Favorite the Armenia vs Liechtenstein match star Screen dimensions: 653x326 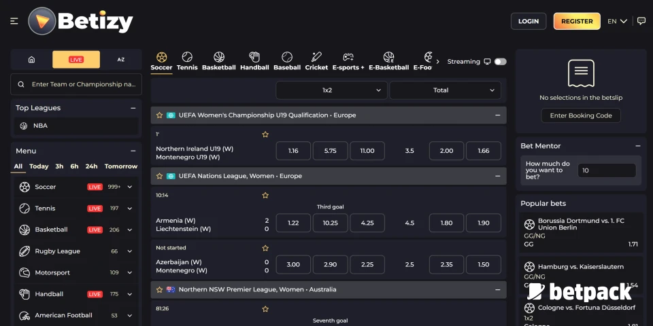click(x=265, y=195)
